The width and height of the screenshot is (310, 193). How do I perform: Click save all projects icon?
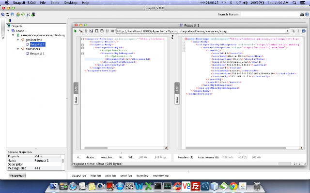pyautogui.click(x=13, y=14)
